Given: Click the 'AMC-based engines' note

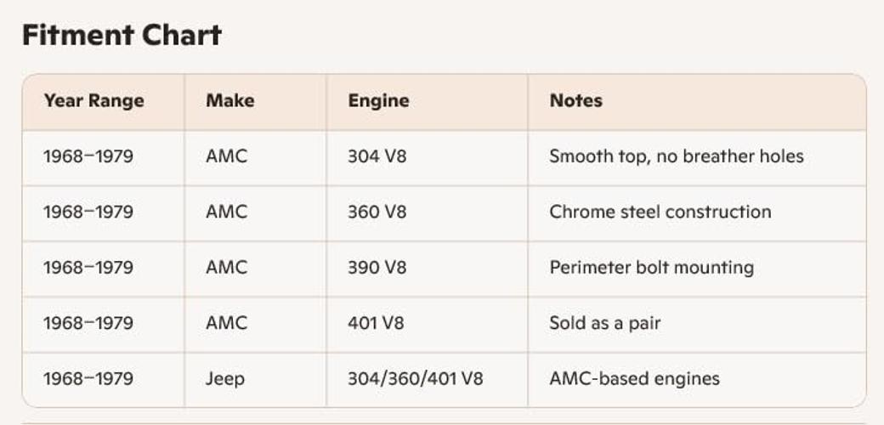Looking at the screenshot, I should (x=634, y=379).
